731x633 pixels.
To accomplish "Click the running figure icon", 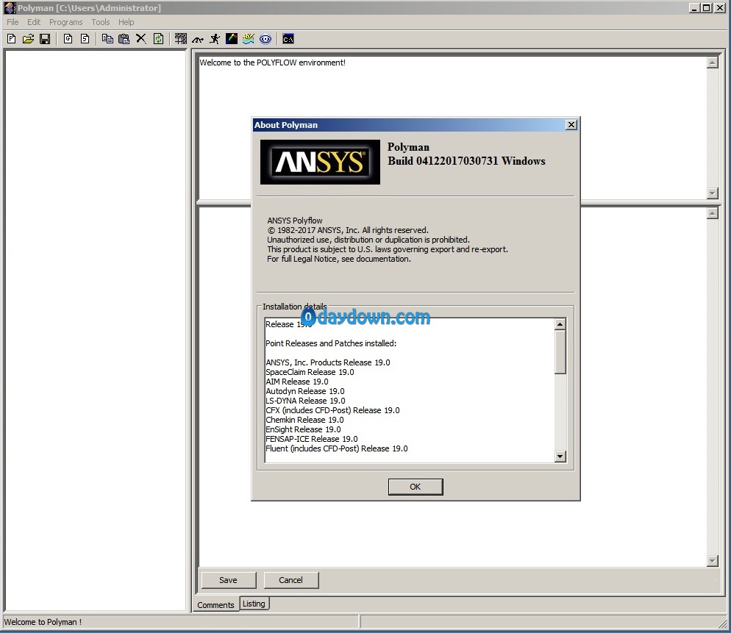I will tap(215, 39).
